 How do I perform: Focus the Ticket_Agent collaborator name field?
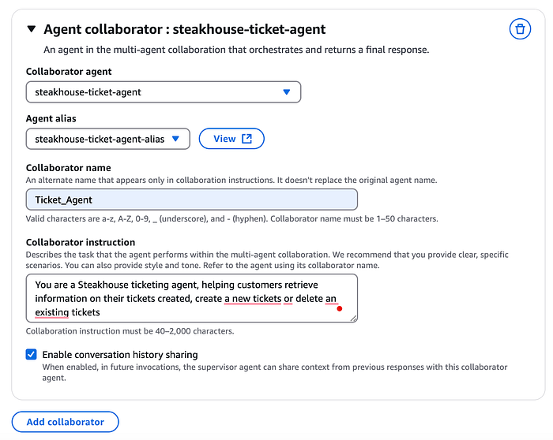pyautogui.click(x=191, y=199)
